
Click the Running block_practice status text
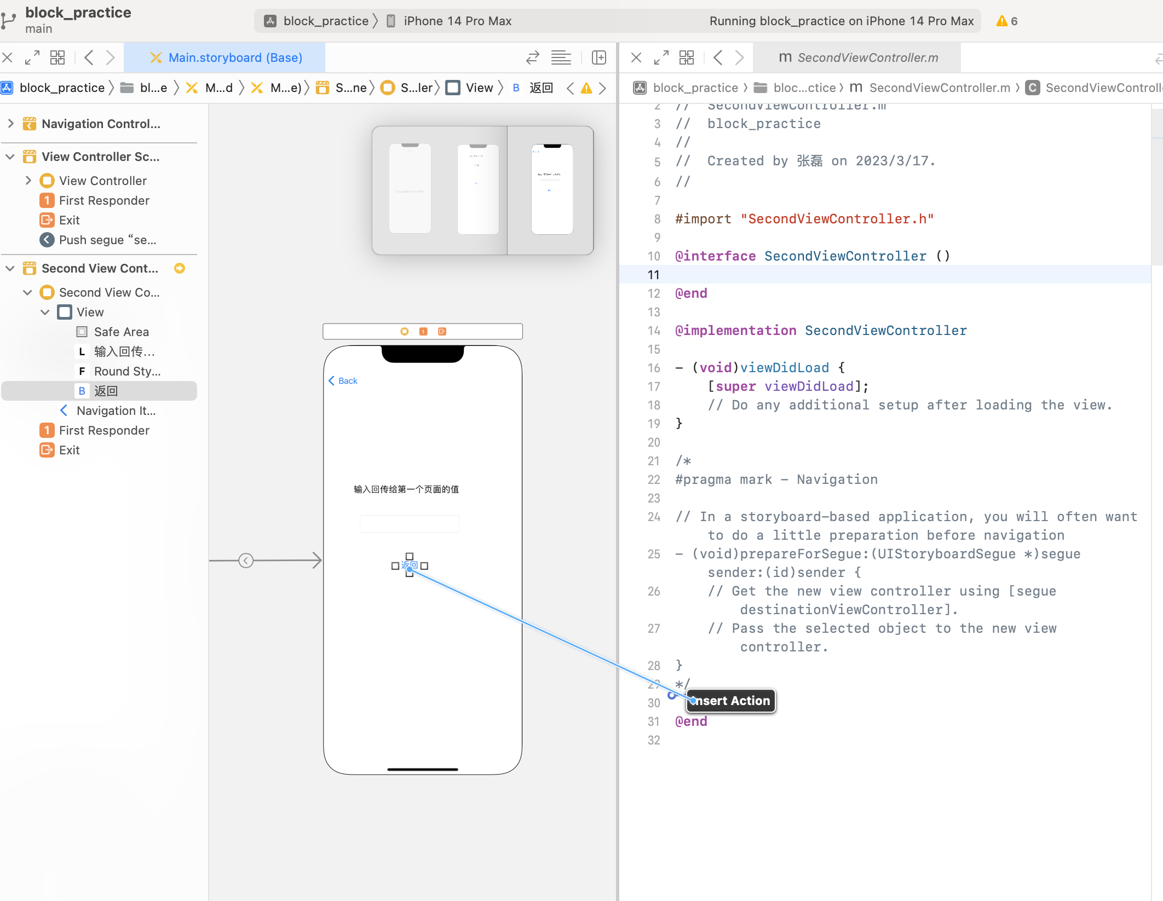pyautogui.click(x=842, y=21)
